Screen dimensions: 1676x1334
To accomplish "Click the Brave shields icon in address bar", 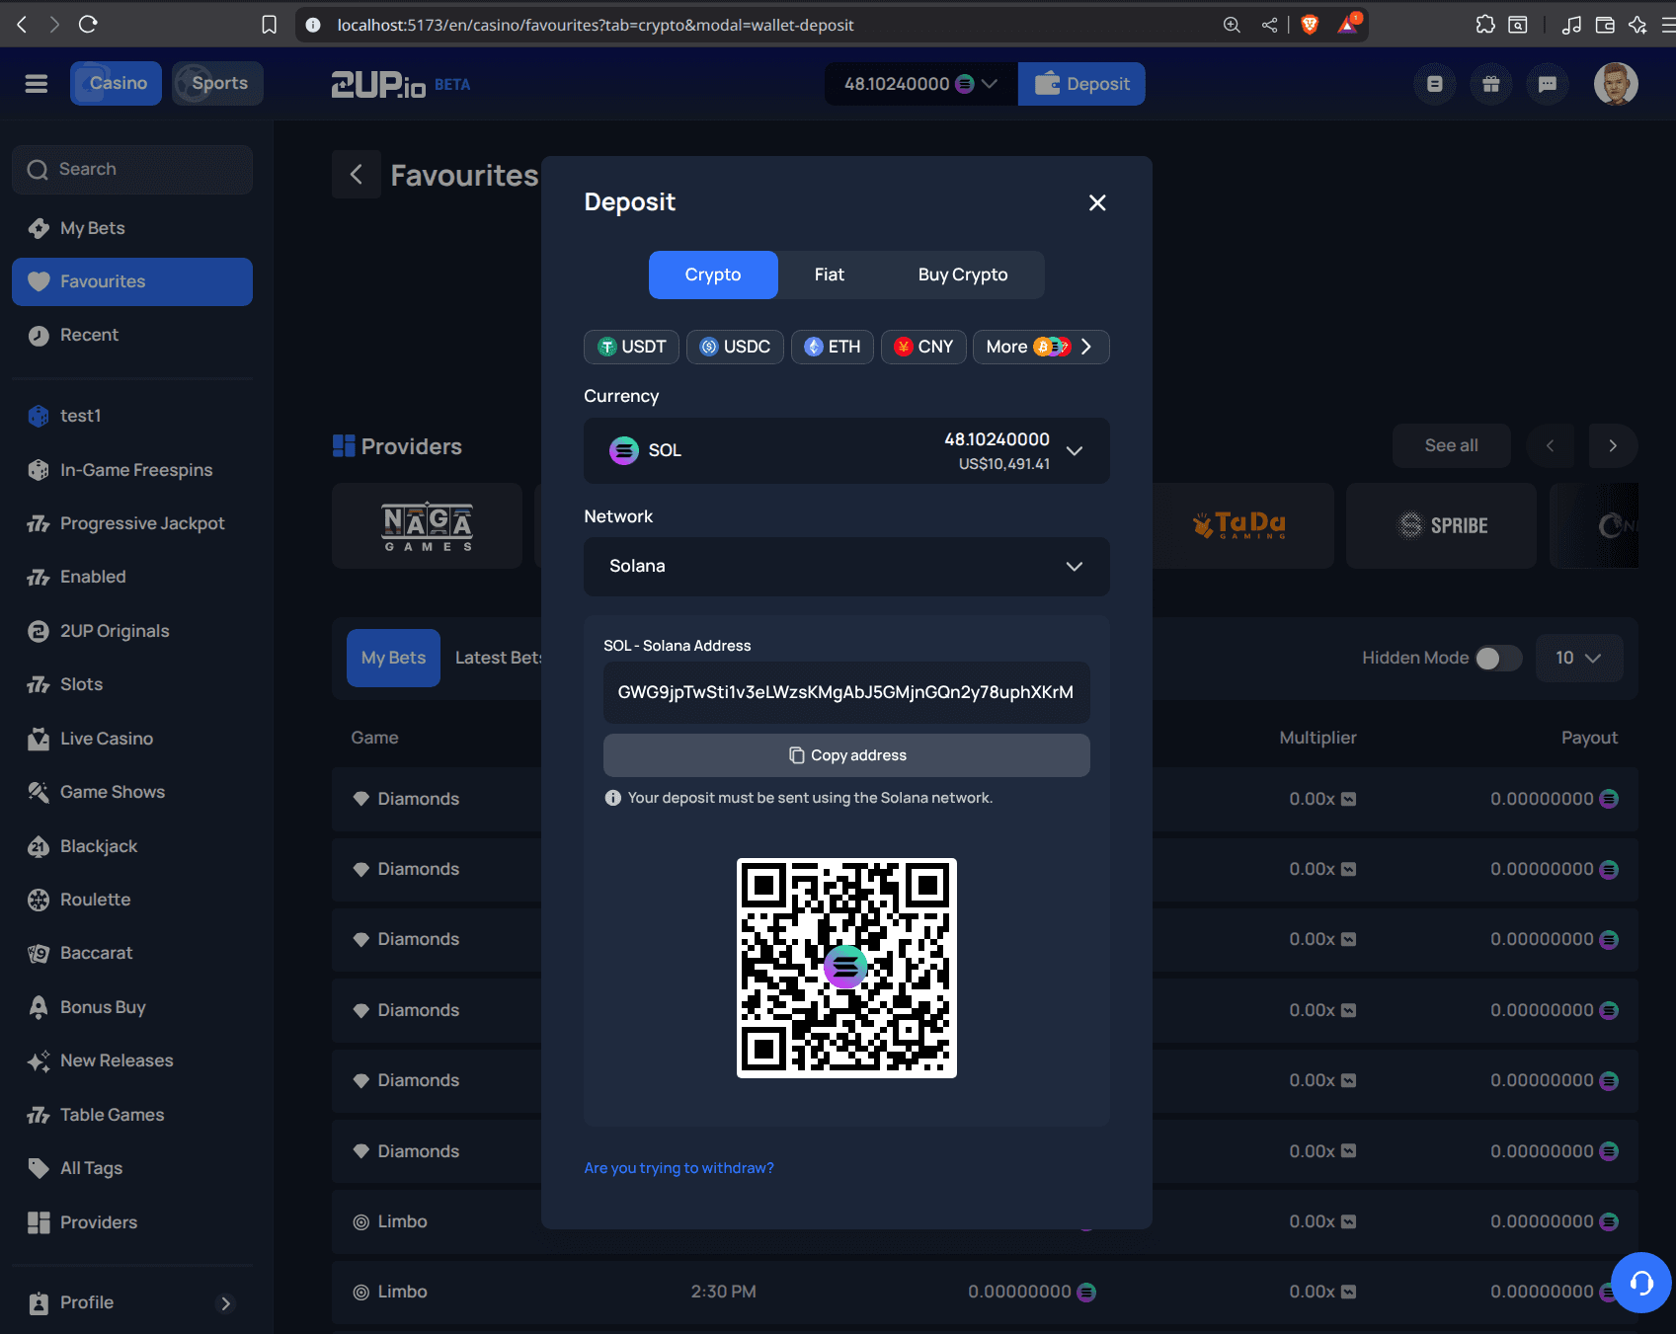I will [1310, 25].
